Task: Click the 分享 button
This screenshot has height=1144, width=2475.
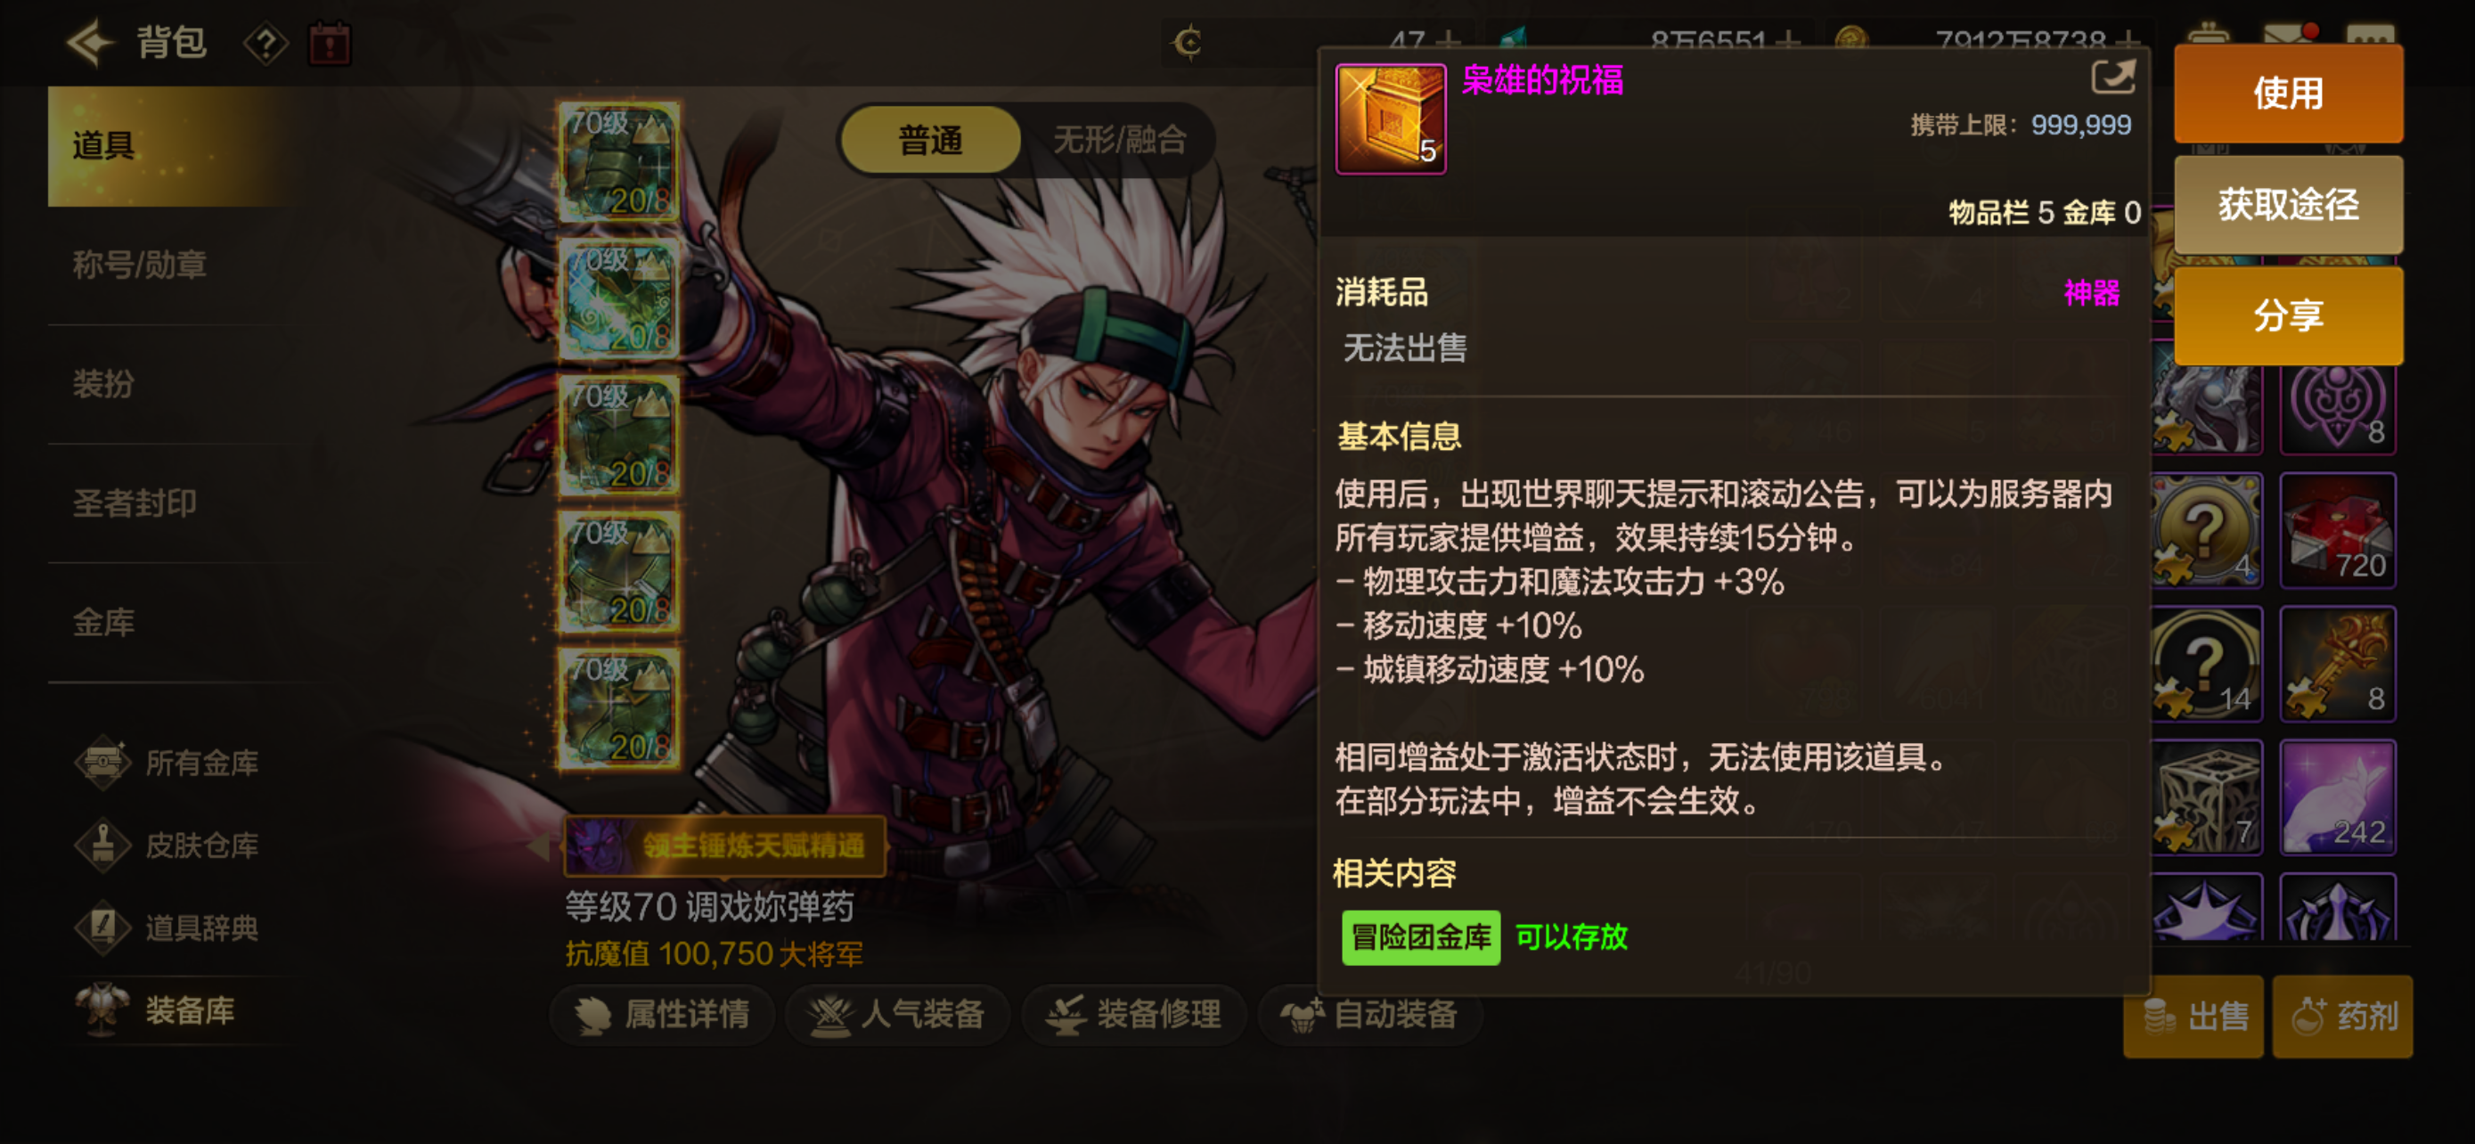Action: (2288, 315)
